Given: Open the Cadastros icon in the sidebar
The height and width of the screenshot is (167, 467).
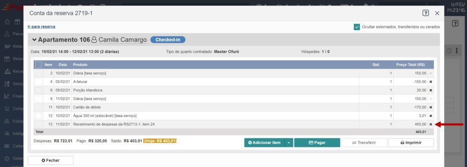Looking at the screenshot, I should click(x=7, y=146).
